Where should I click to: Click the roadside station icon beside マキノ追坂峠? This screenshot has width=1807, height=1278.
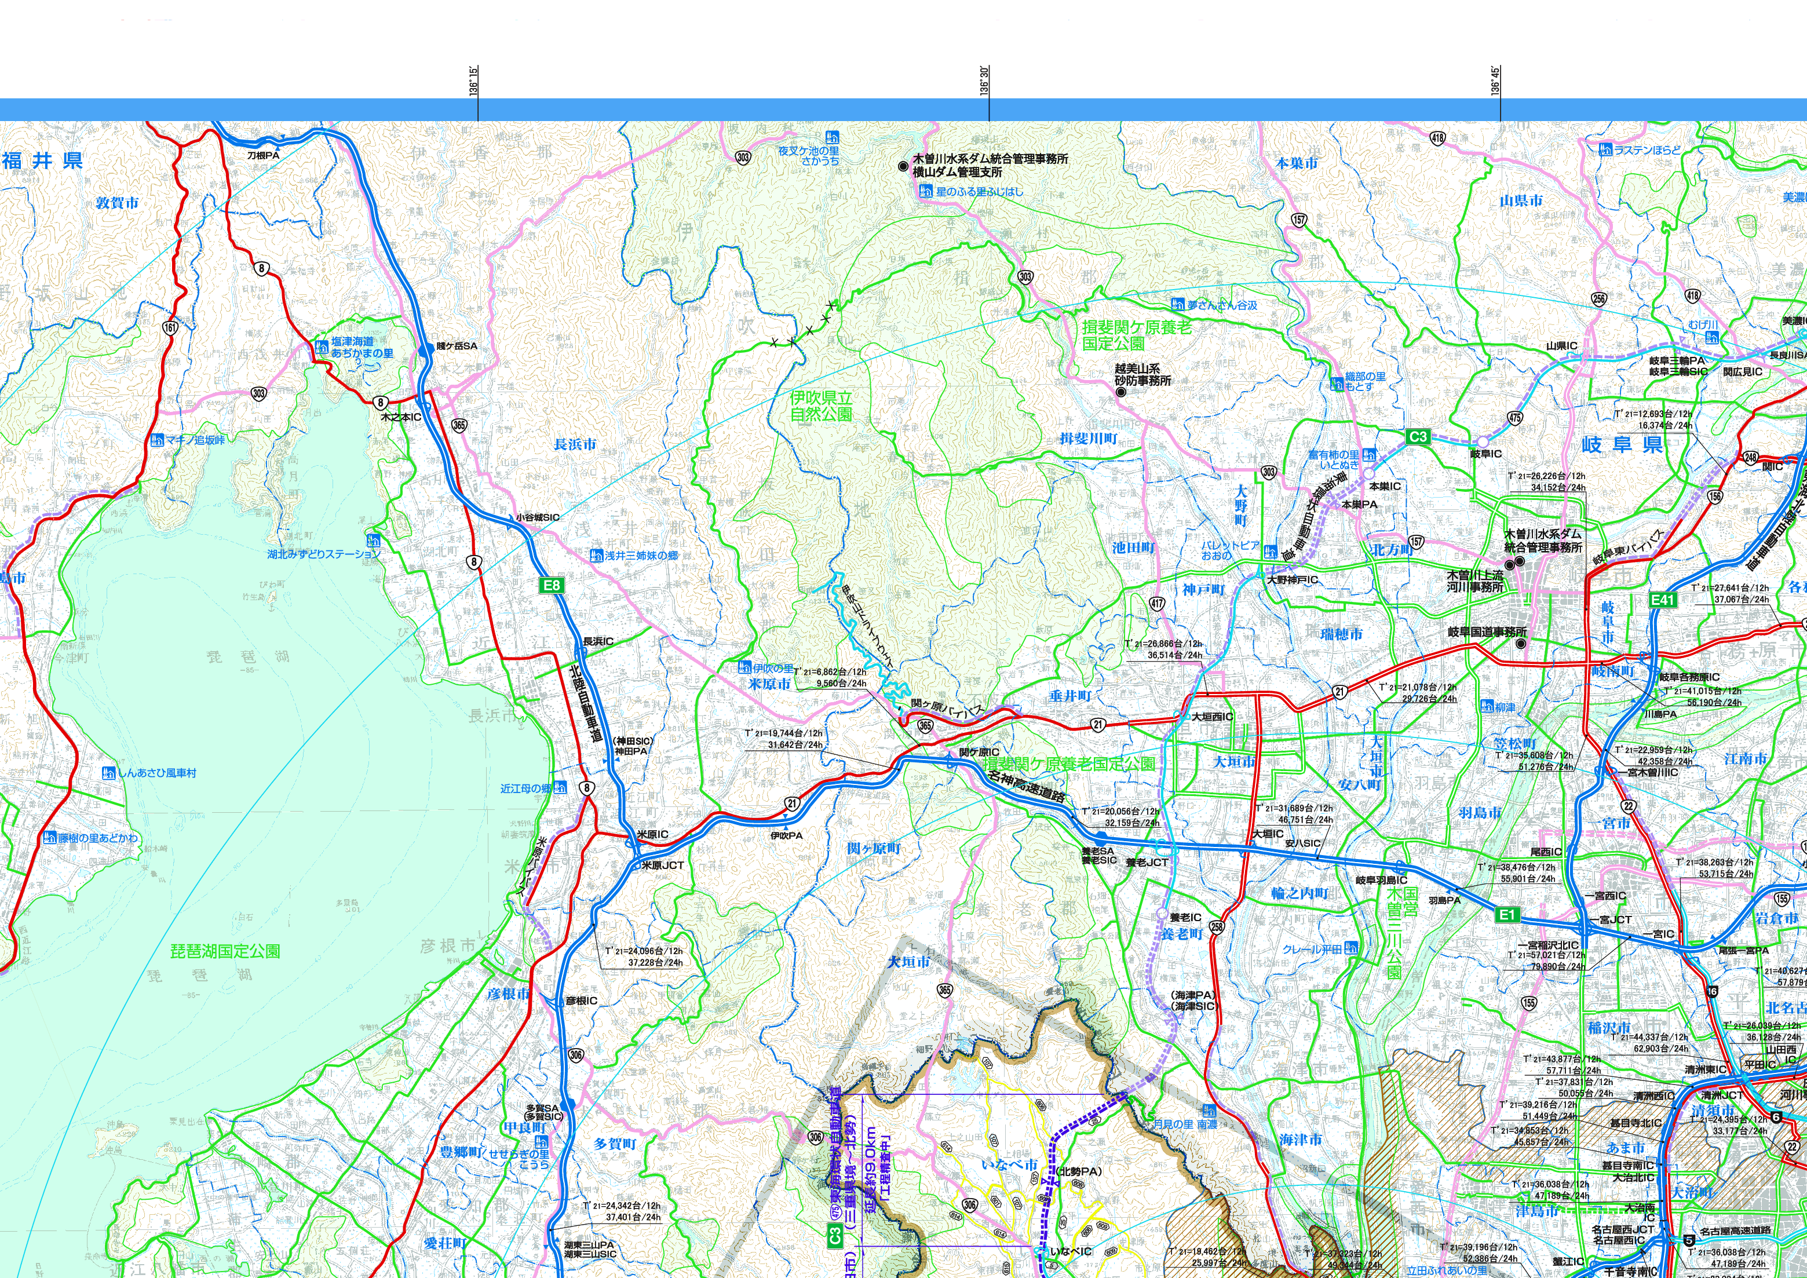(158, 440)
